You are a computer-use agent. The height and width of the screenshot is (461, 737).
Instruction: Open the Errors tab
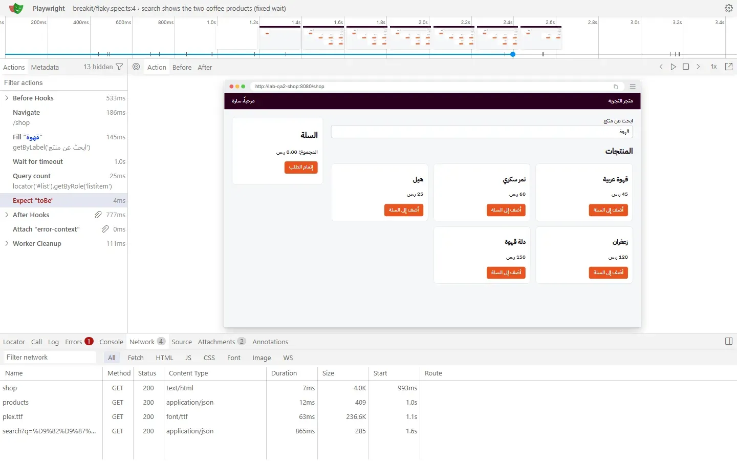(79, 342)
